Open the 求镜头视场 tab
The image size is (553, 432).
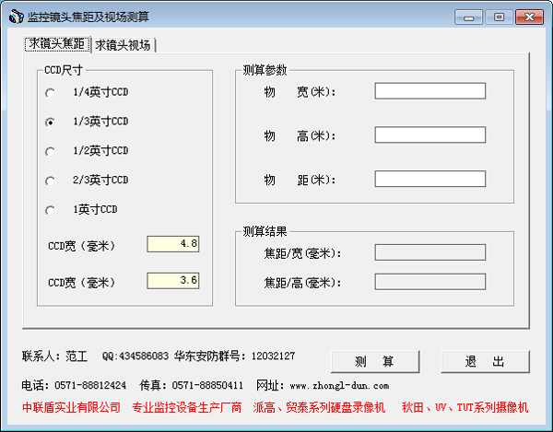(123, 45)
